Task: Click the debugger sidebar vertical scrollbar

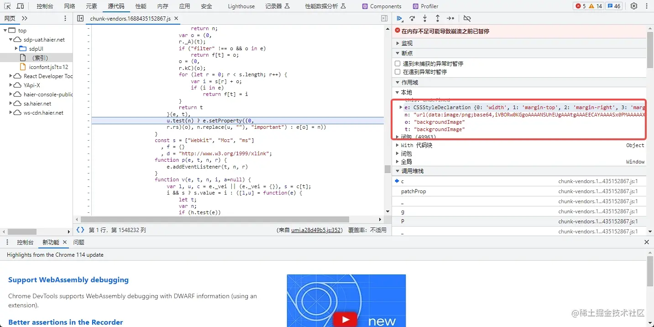Action: [x=650, y=50]
